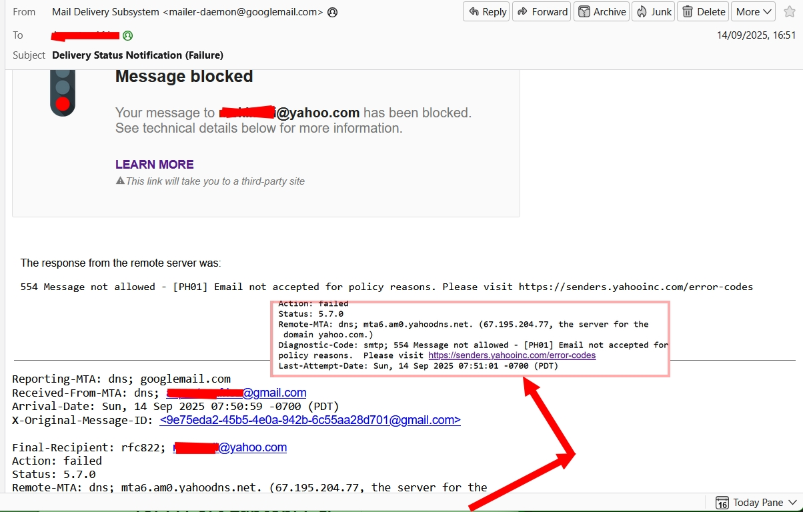
Task: Click 'The response from the remote server was:' text
Action: point(121,263)
